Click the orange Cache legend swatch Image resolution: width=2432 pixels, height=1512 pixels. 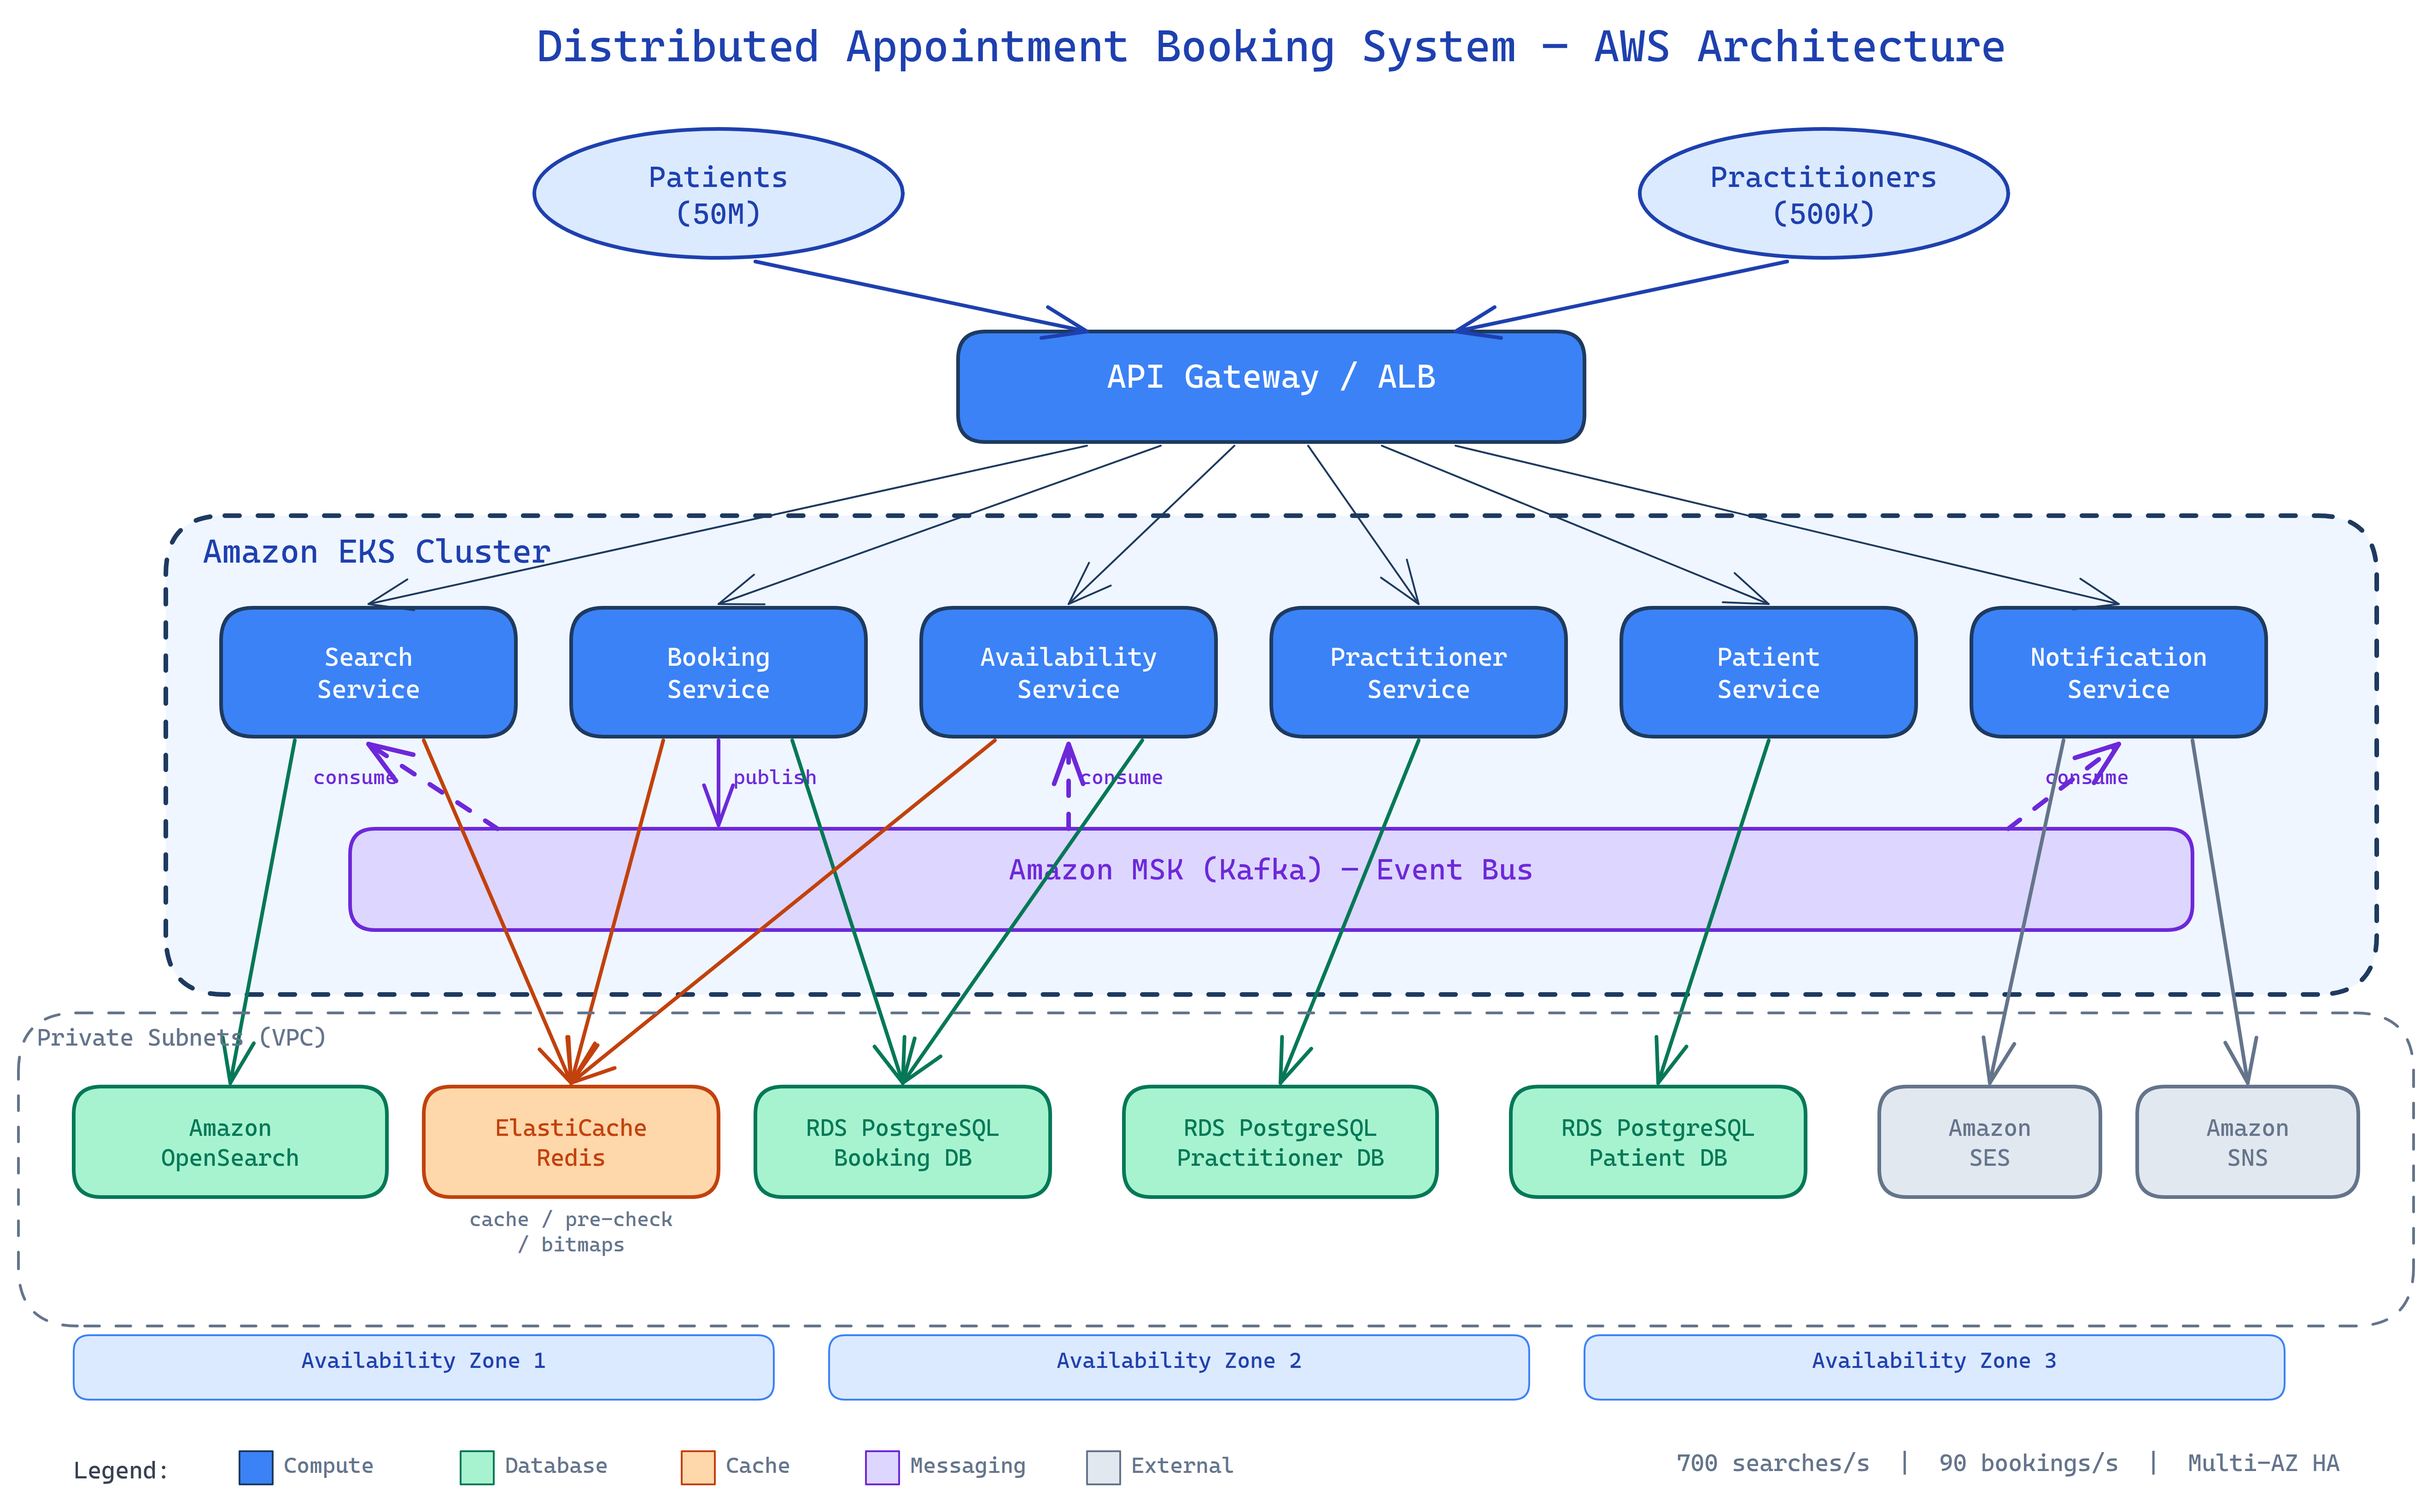[x=697, y=1467]
